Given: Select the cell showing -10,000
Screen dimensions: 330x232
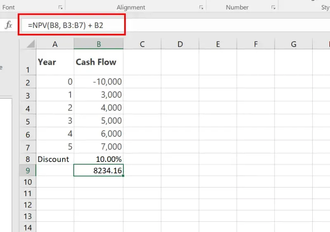Looking at the screenshot, I should [x=99, y=82].
